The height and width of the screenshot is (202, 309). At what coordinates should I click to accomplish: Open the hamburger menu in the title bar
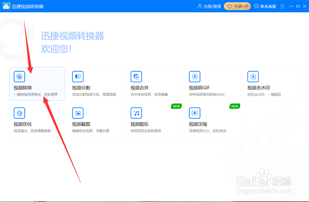coord(283,7)
